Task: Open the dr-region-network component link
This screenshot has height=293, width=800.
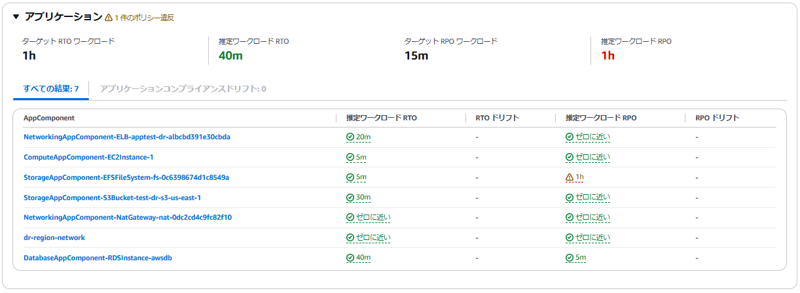Action: [x=54, y=237]
